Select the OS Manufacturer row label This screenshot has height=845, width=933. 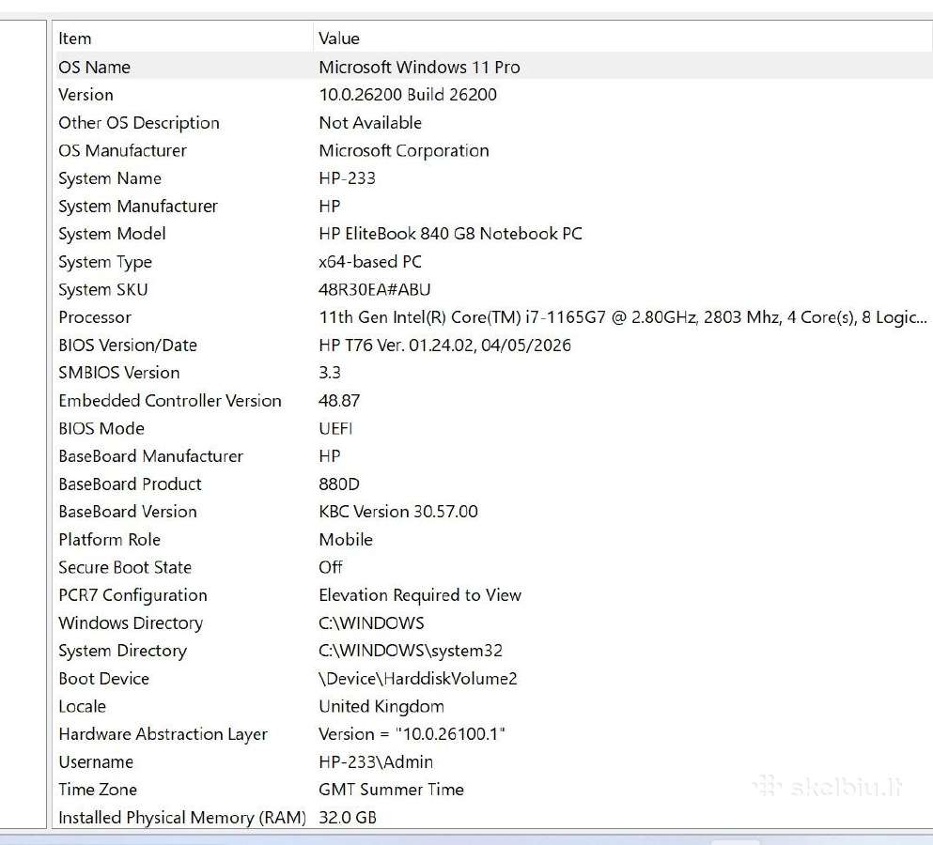tap(122, 150)
